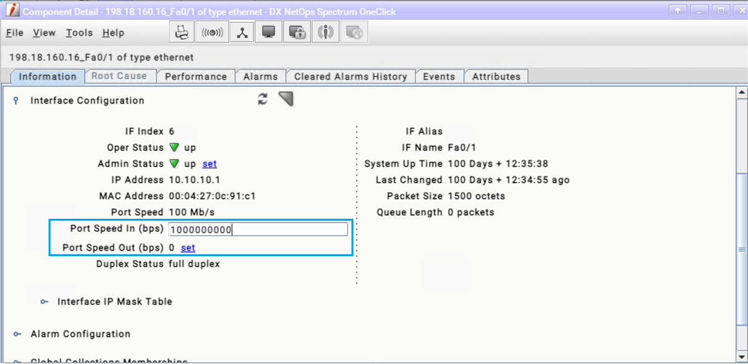Click the key icon next to Interface Configuration
Image resolution: width=748 pixels, height=364 pixels.
(15, 100)
